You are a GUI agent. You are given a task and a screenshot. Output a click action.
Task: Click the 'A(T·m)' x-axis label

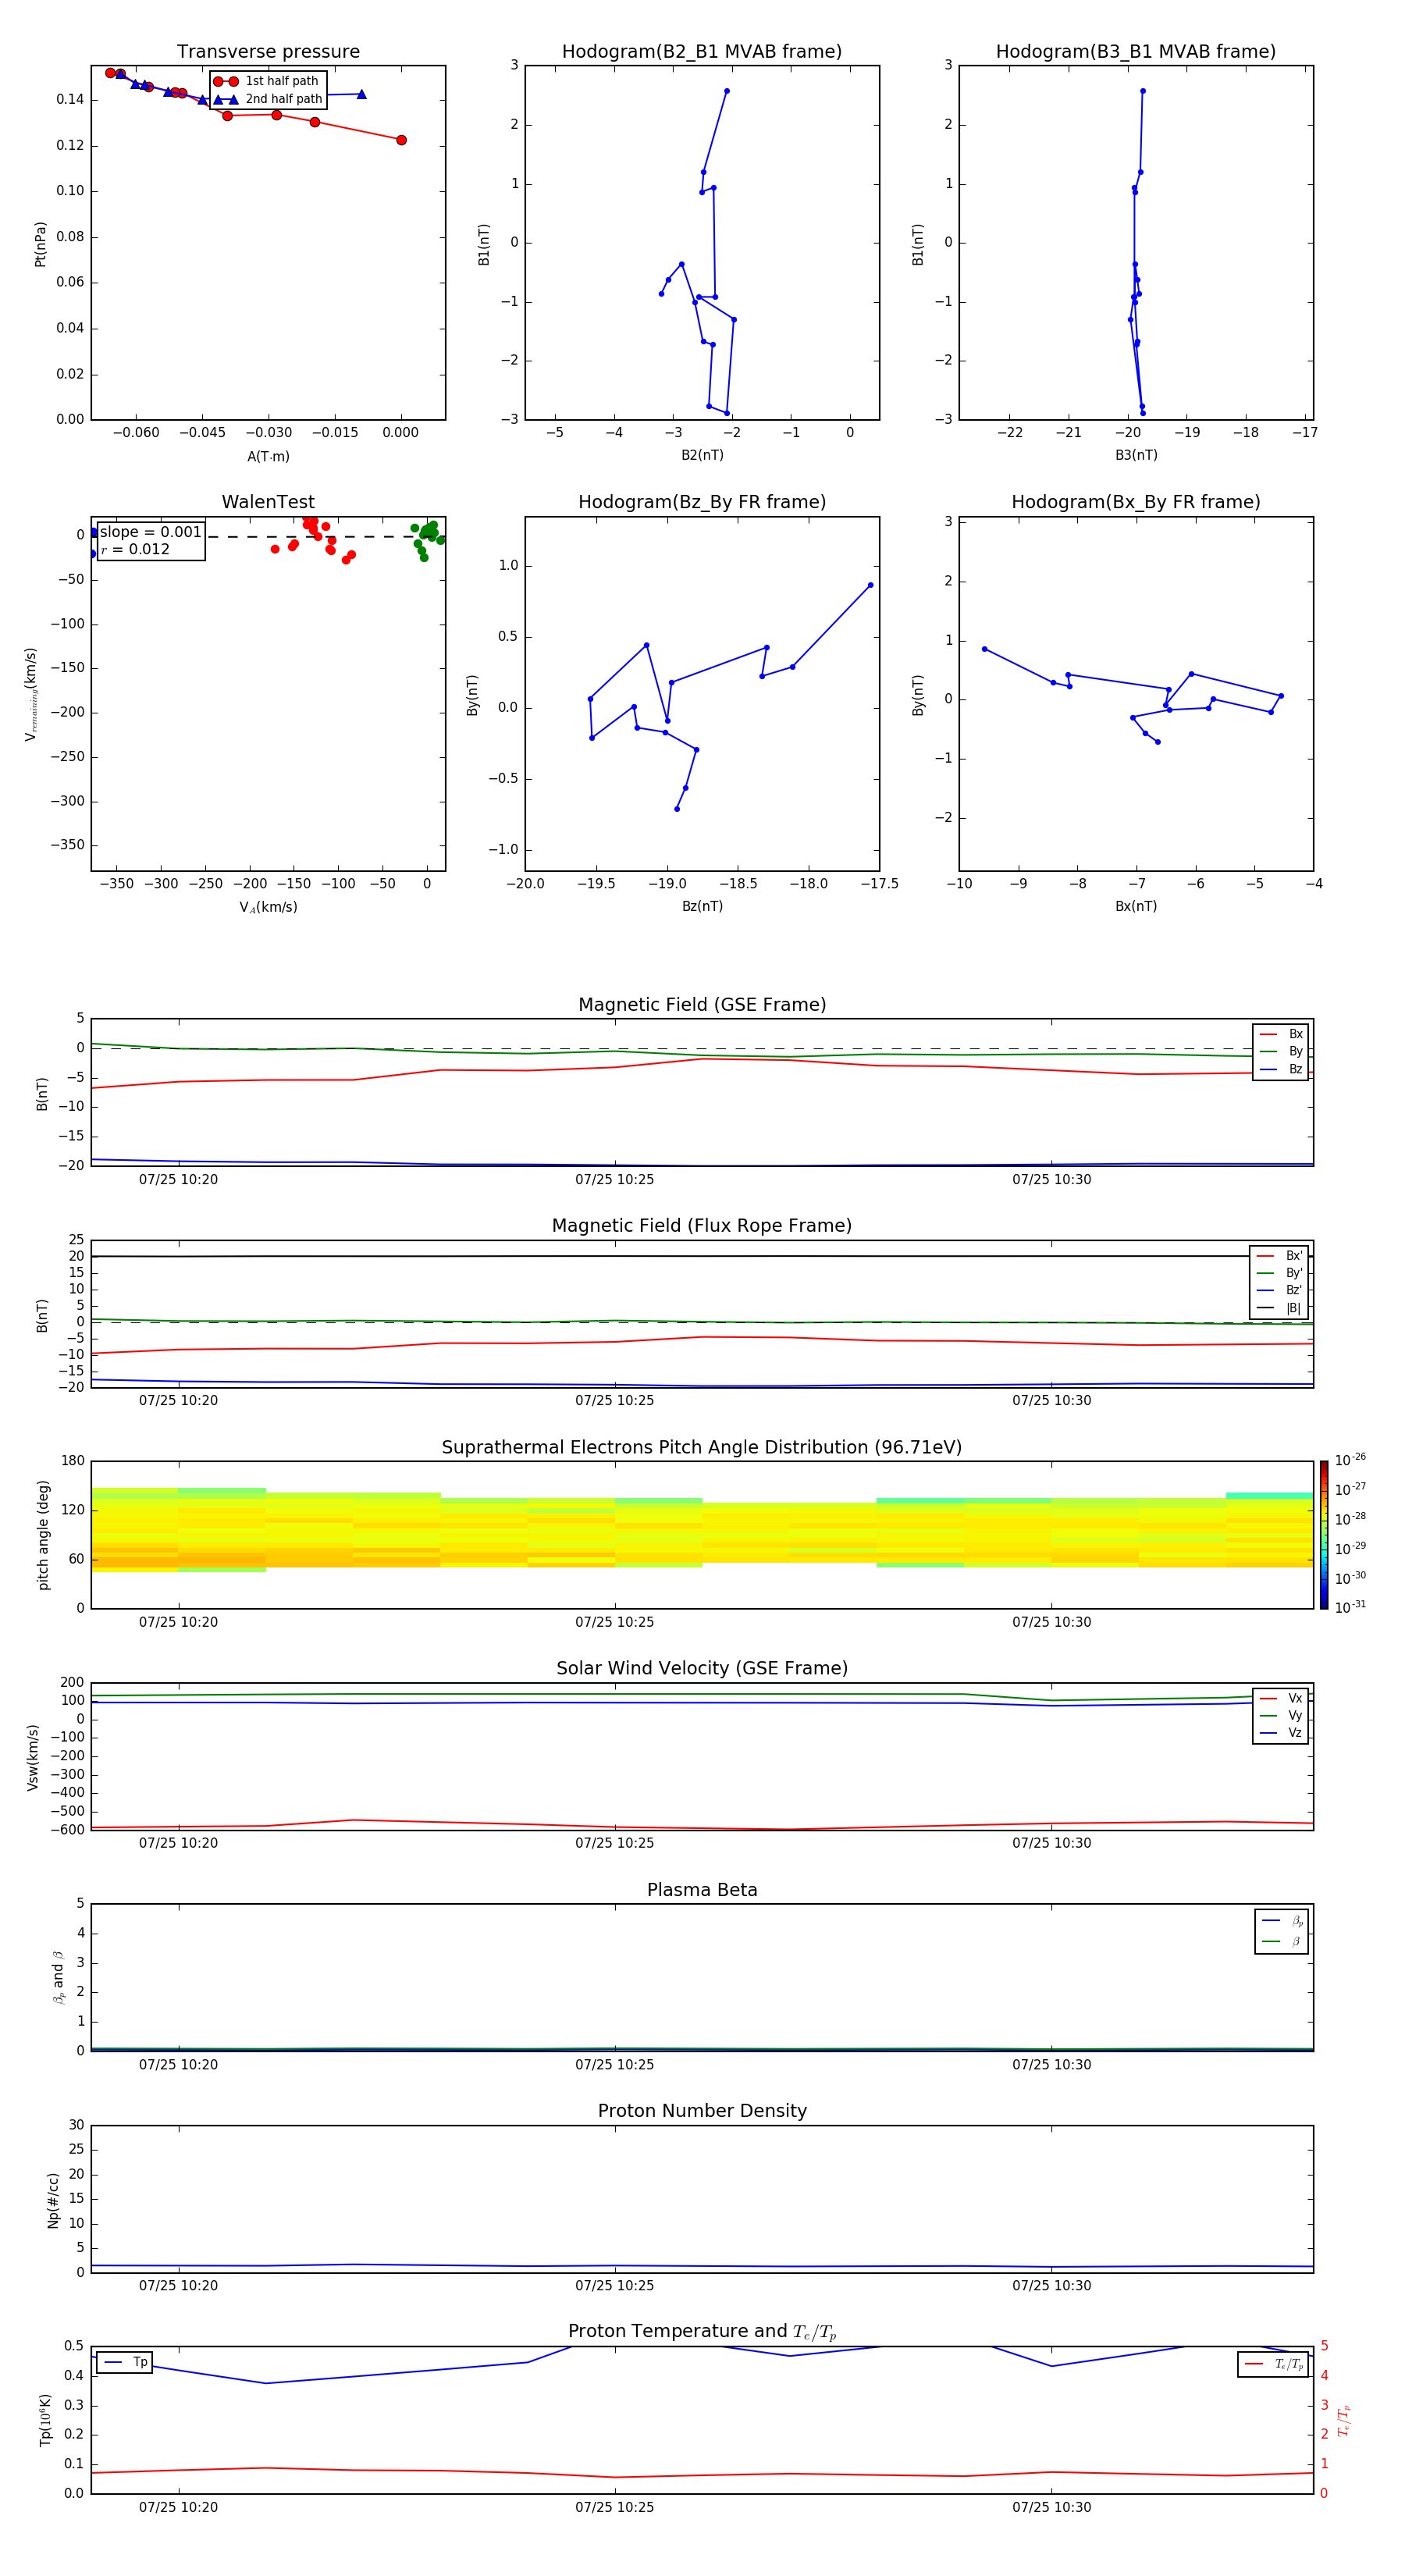click(268, 457)
